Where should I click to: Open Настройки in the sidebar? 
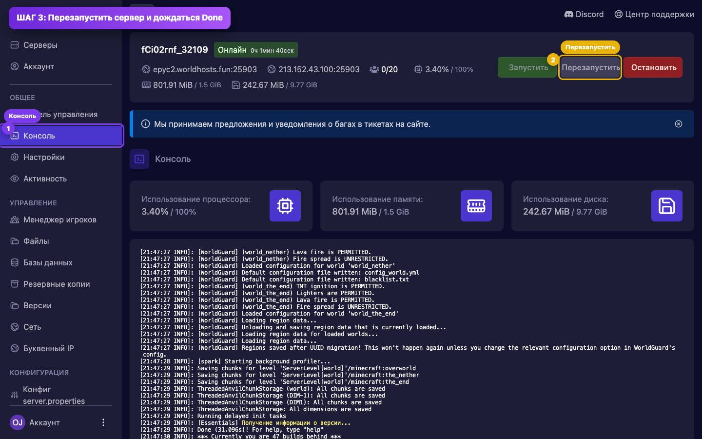(61, 157)
